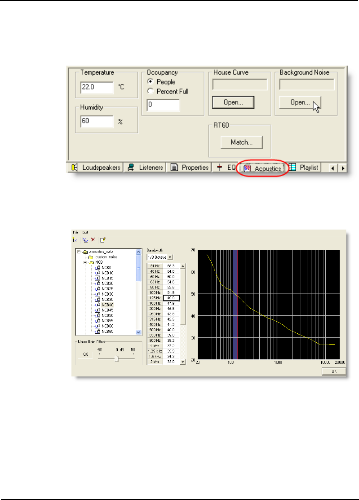Click the locked curve icon beside NCB0

click(x=98, y=268)
